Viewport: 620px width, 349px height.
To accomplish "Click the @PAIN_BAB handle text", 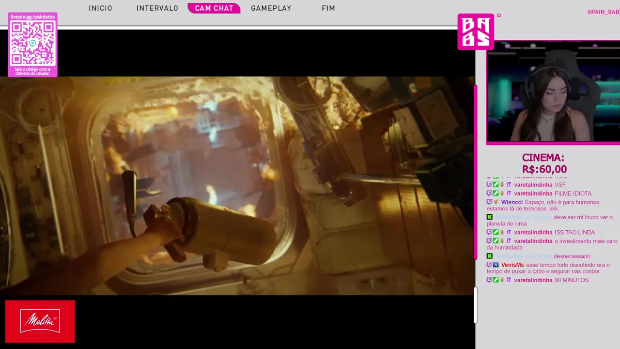I will (604, 12).
